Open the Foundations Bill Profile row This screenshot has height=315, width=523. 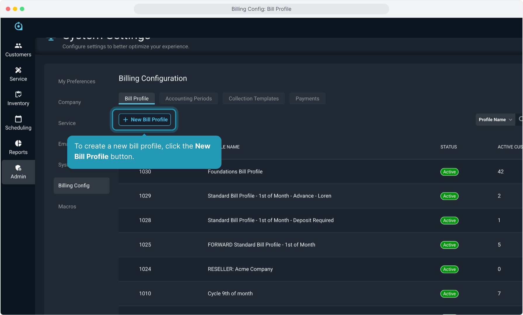pos(235,171)
